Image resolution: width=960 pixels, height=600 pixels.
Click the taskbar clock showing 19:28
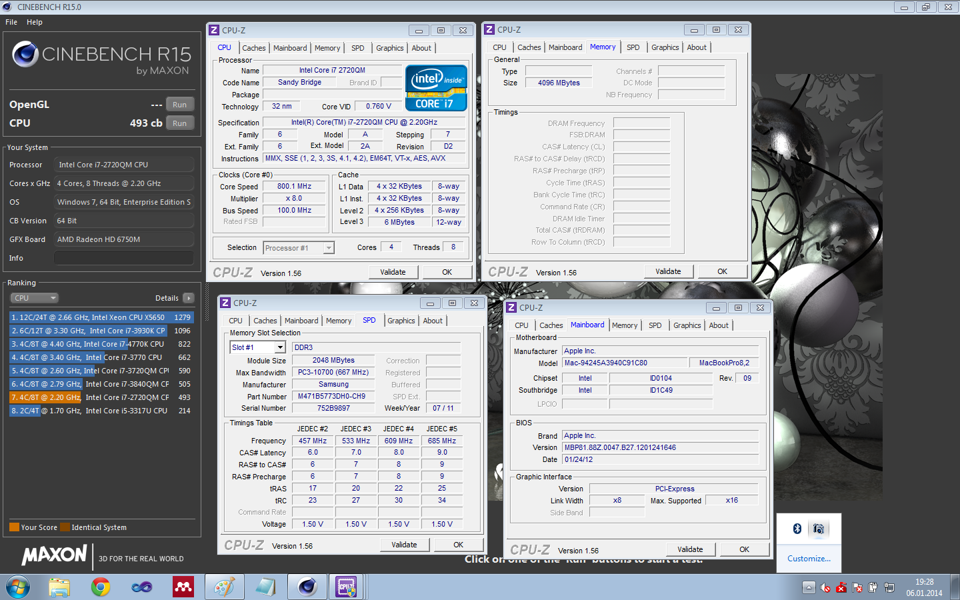click(x=924, y=587)
